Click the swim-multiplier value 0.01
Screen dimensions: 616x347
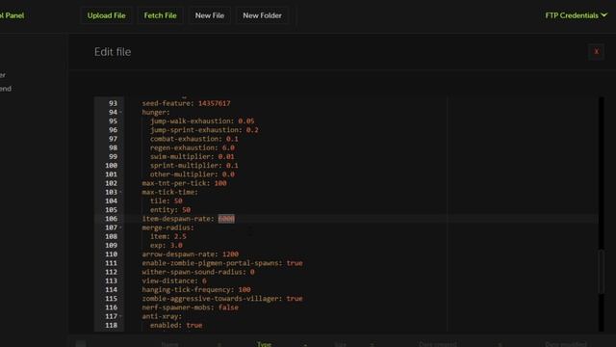click(226, 156)
